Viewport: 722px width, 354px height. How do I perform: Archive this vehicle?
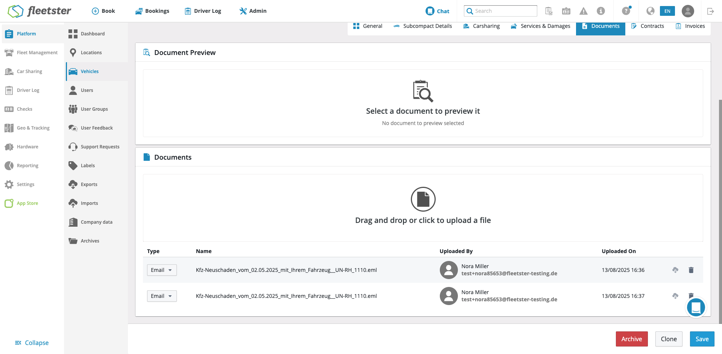pyautogui.click(x=632, y=339)
